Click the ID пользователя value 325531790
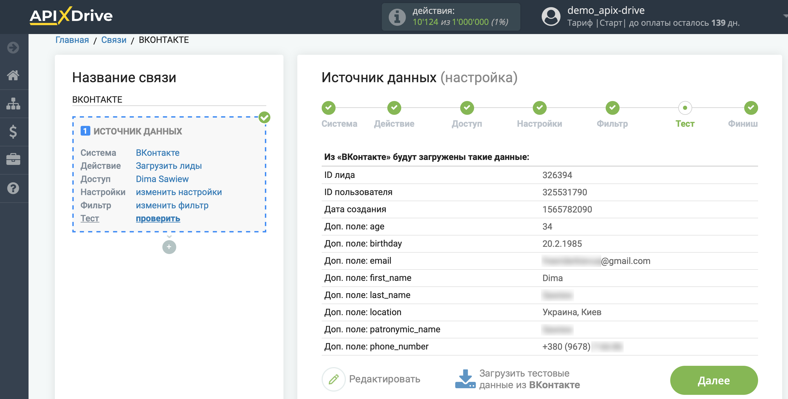The image size is (788, 399). (564, 192)
